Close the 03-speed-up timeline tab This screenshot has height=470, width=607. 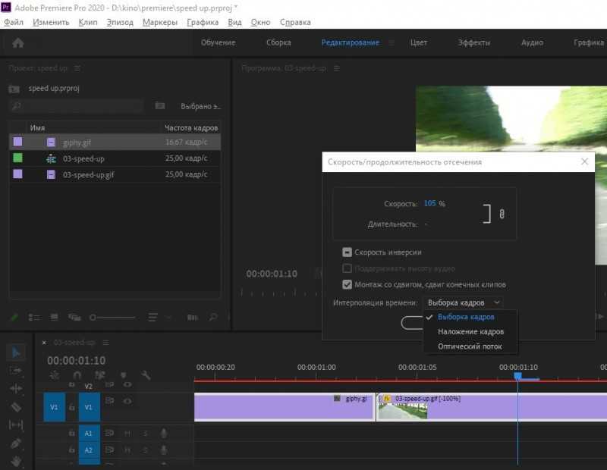[x=44, y=343]
